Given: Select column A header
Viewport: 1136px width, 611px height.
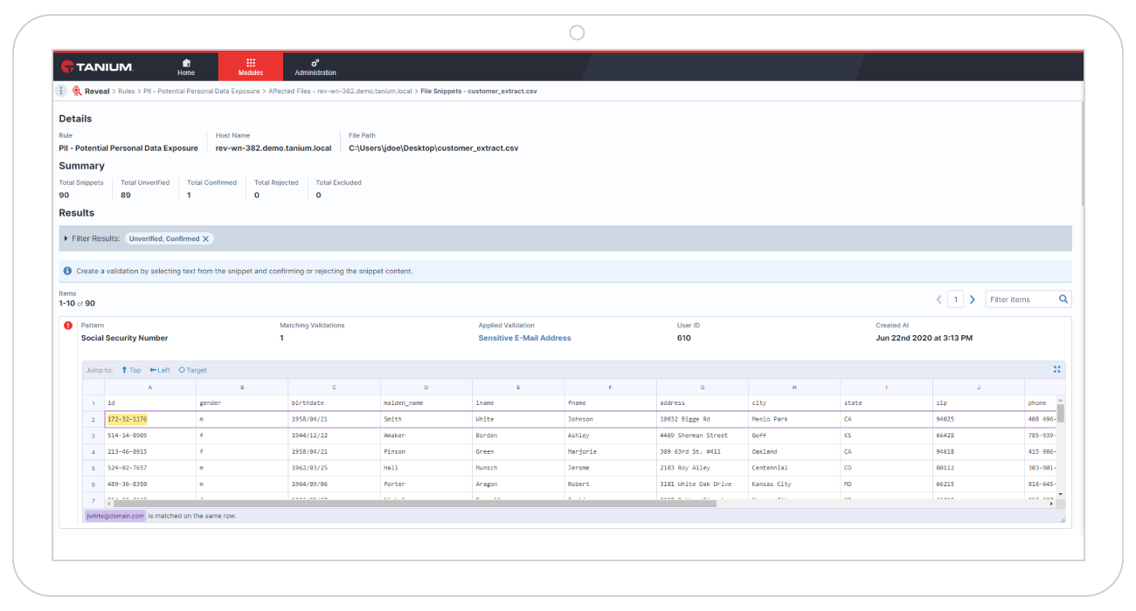Looking at the screenshot, I should (x=150, y=387).
